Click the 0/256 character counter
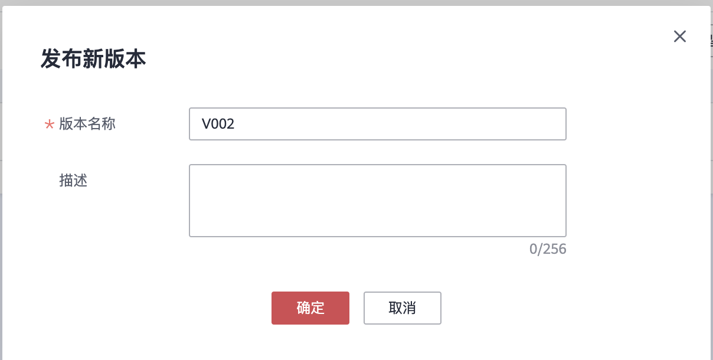This screenshot has height=360, width=713. 547,249
